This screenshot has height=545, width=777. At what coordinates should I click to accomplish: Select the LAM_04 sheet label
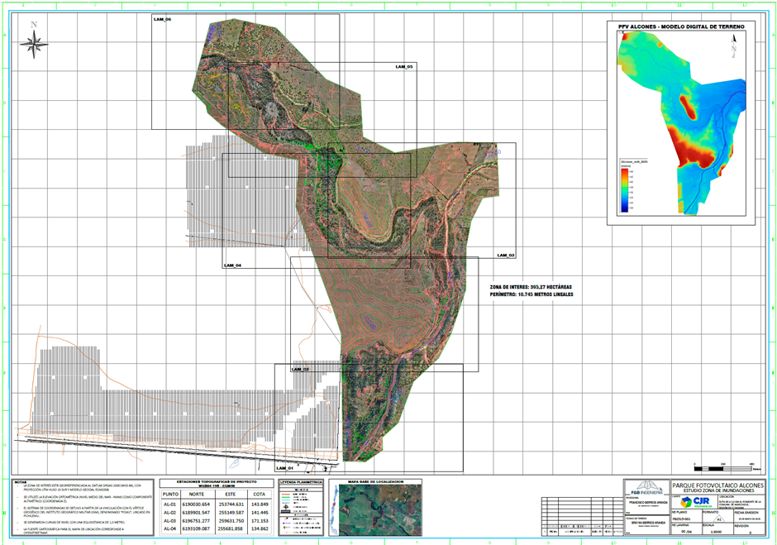coord(232,265)
